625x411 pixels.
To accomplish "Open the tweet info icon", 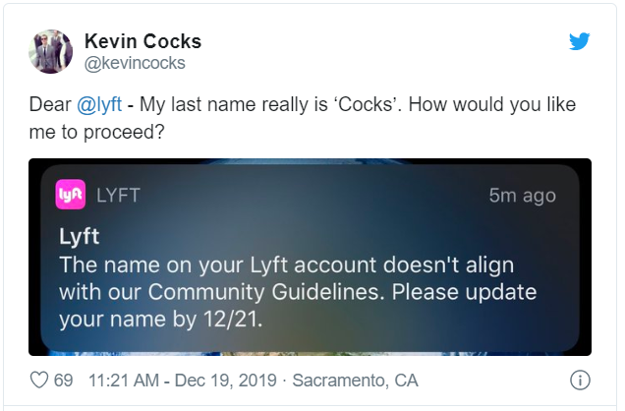I will click(x=580, y=381).
